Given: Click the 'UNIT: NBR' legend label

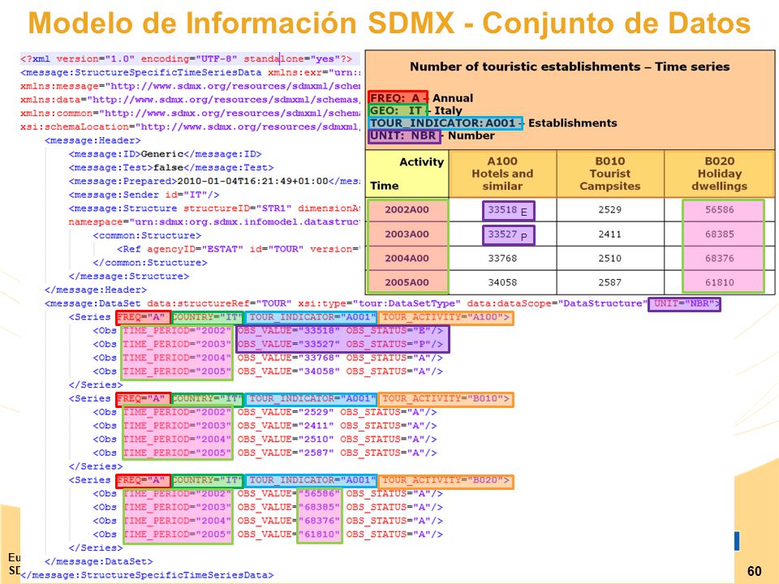Looking at the screenshot, I should tap(404, 135).
